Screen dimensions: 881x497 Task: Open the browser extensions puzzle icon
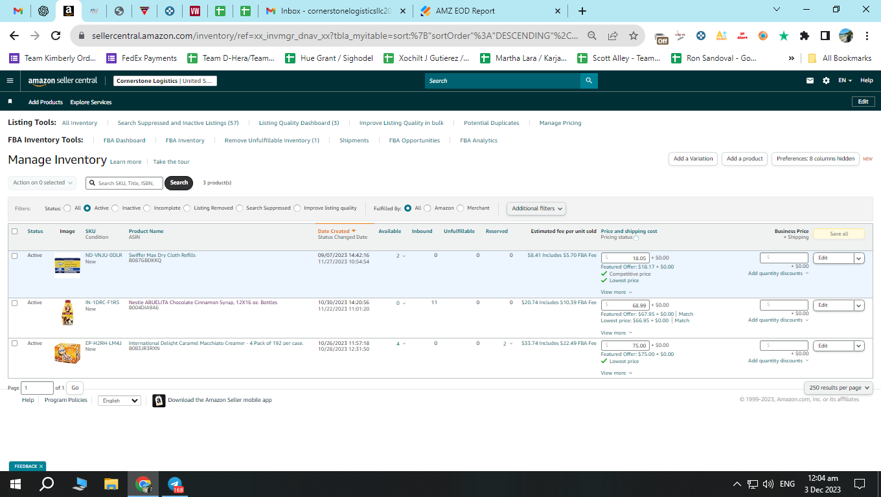coord(805,36)
